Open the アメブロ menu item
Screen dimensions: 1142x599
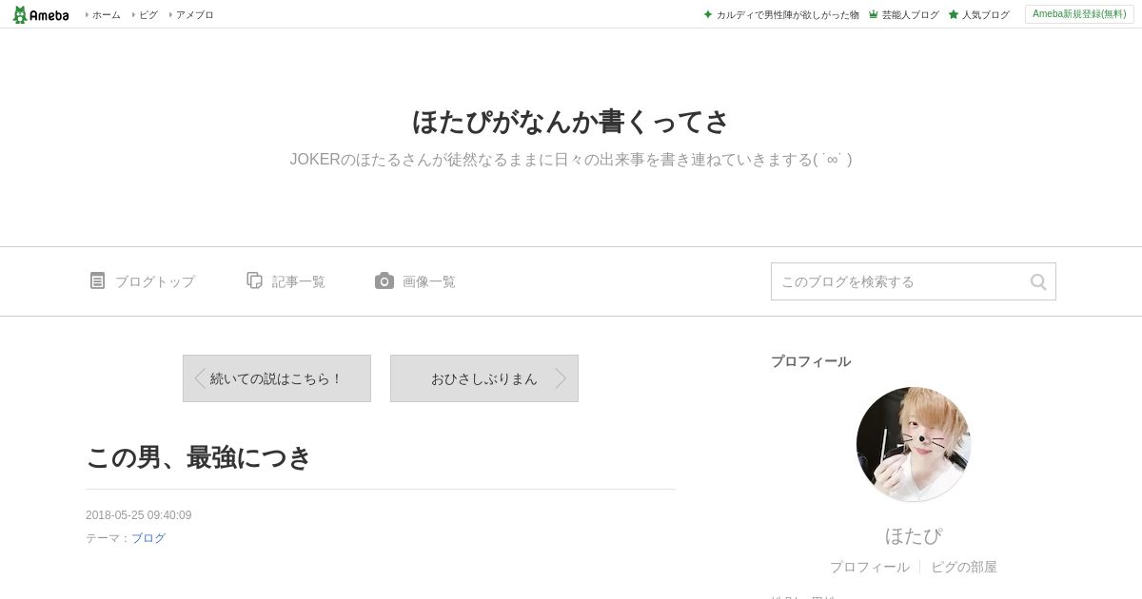pos(194,15)
